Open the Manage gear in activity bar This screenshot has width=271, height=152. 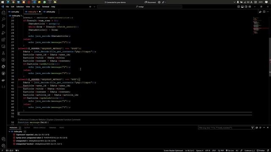[x=3, y=146]
